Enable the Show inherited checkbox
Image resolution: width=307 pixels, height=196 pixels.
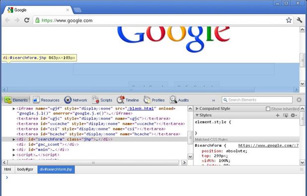coord(268,108)
